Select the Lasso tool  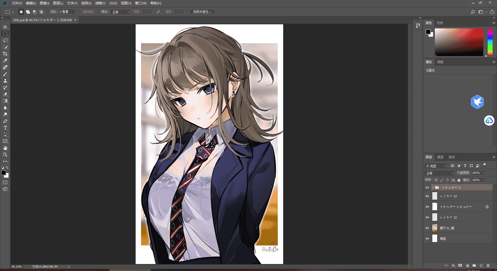pyautogui.click(x=5, y=40)
